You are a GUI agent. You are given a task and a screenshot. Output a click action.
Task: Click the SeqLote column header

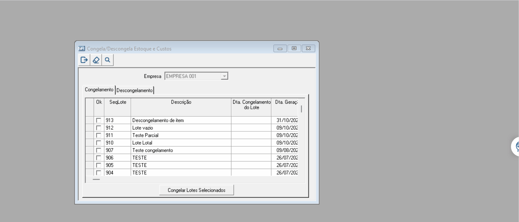(x=118, y=107)
